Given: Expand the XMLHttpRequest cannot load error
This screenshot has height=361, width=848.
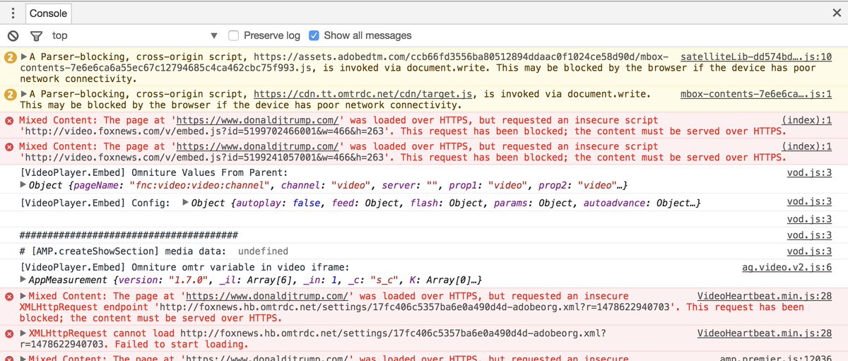Looking at the screenshot, I should [24, 333].
